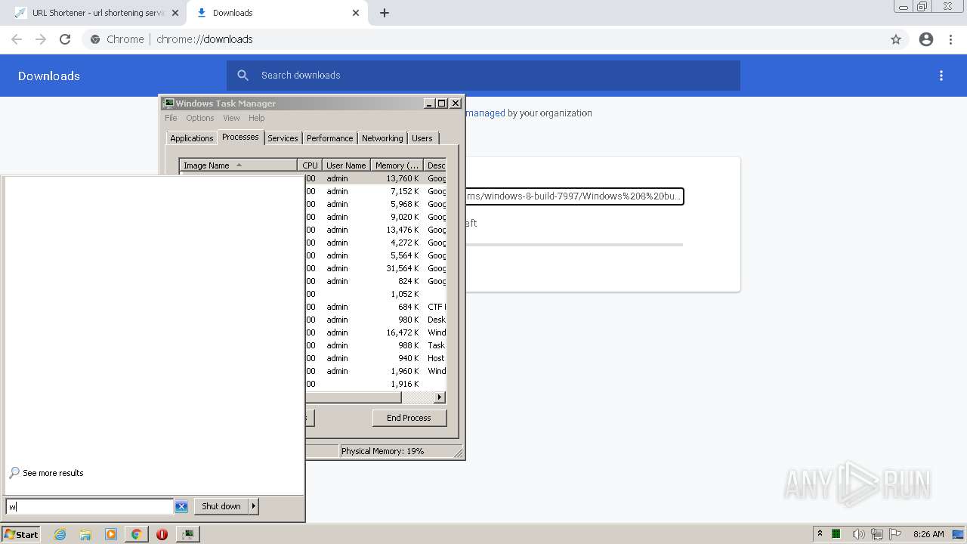Reload the Chrome downloads page
Viewport: 967px width, 544px height.
tap(65, 39)
